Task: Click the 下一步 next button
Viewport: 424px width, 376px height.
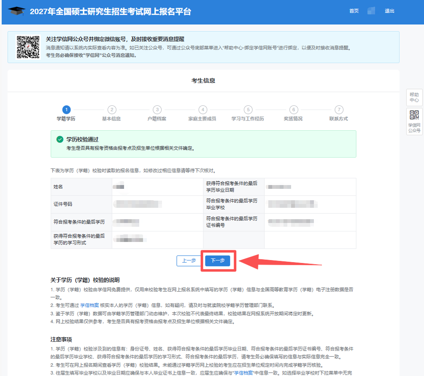Action: point(218,261)
